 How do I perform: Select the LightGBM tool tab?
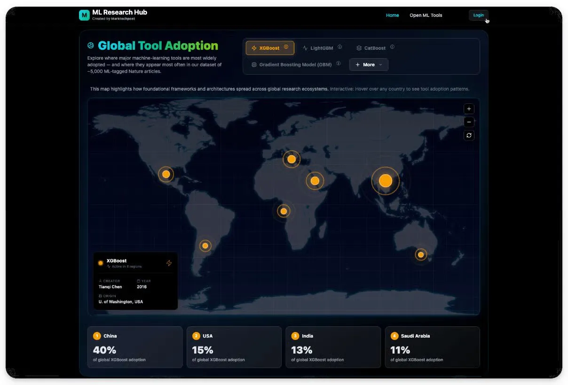(x=322, y=48)
